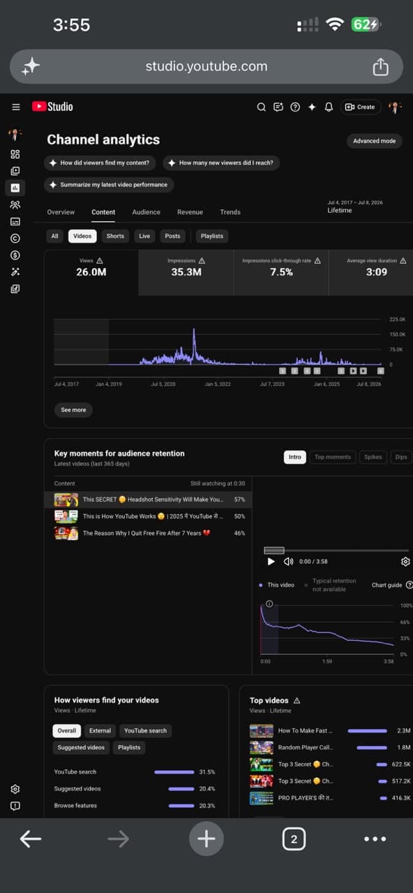This screenshot has width=413, height=893.
Task: Click the info icon on the retention chart
Action: coord(269,603)
